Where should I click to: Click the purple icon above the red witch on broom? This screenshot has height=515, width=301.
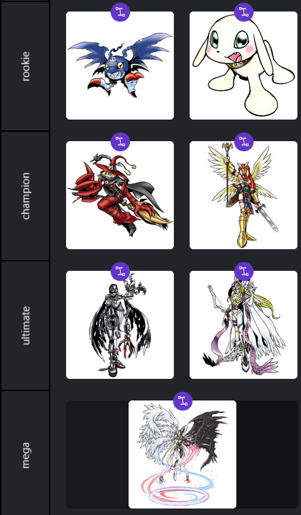120,142
